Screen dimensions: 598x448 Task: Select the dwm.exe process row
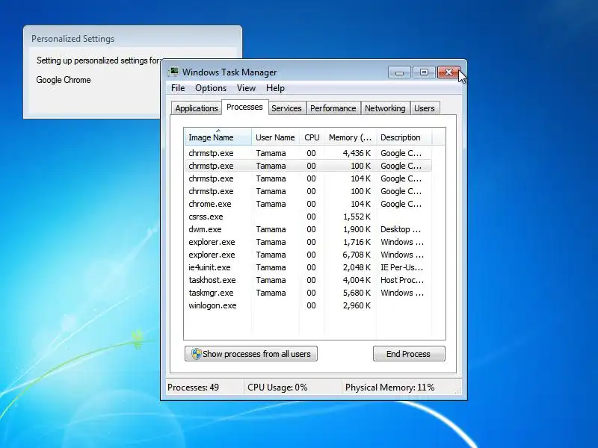pos(308,229)
